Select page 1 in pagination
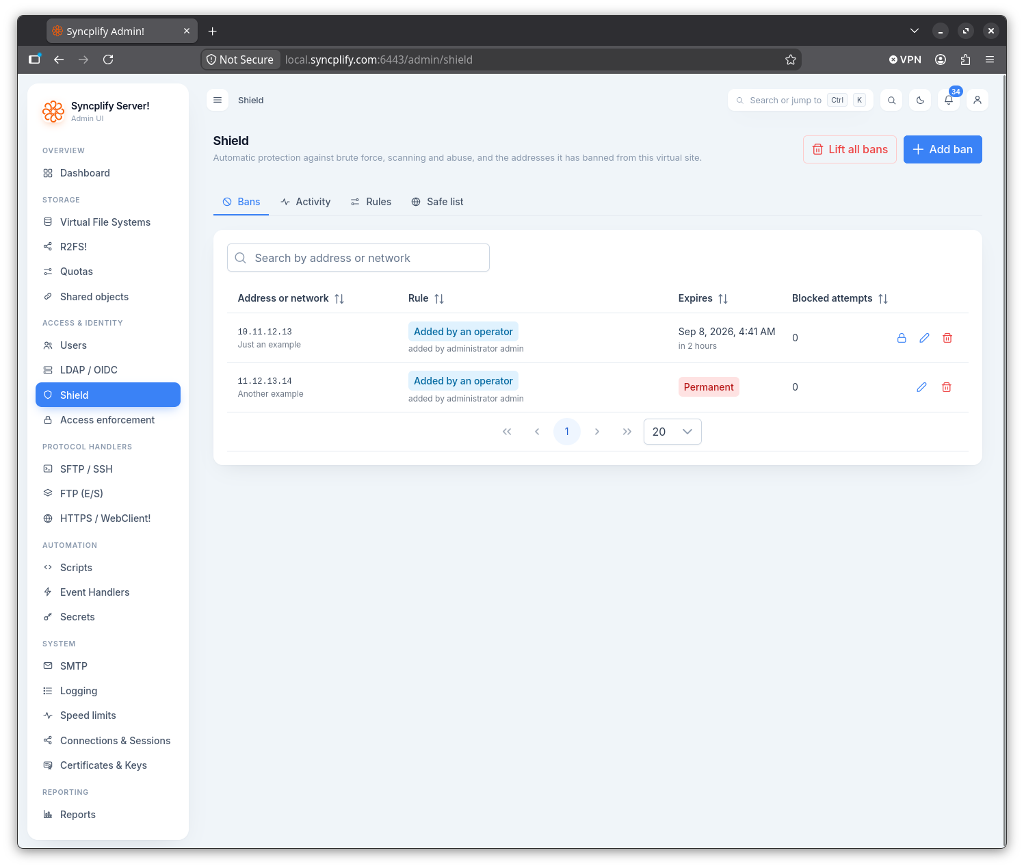The width and height of the screenshot is (1024, 868). tap(567, 432)
